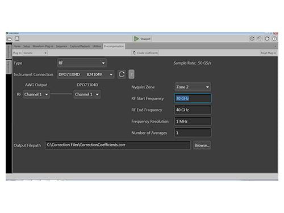This screenshot has width=284, height=213.
Task: Click the grey help button beside refresh
Action: pos(132,74)
